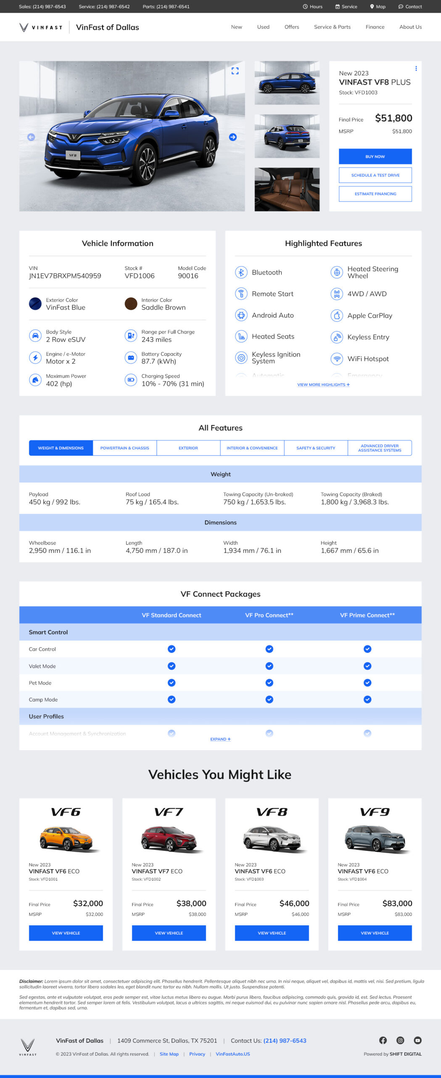The height and width of the screenshot is (1078, 441).
Task: Open the Map link in top bar
Action: (378, 7)
